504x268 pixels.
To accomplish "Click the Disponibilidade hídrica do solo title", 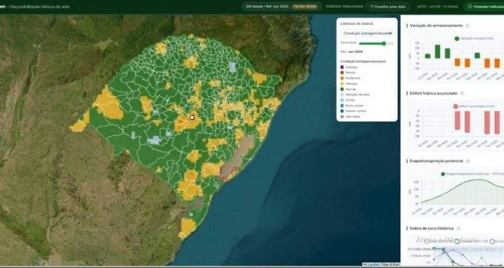I will 40,7.
